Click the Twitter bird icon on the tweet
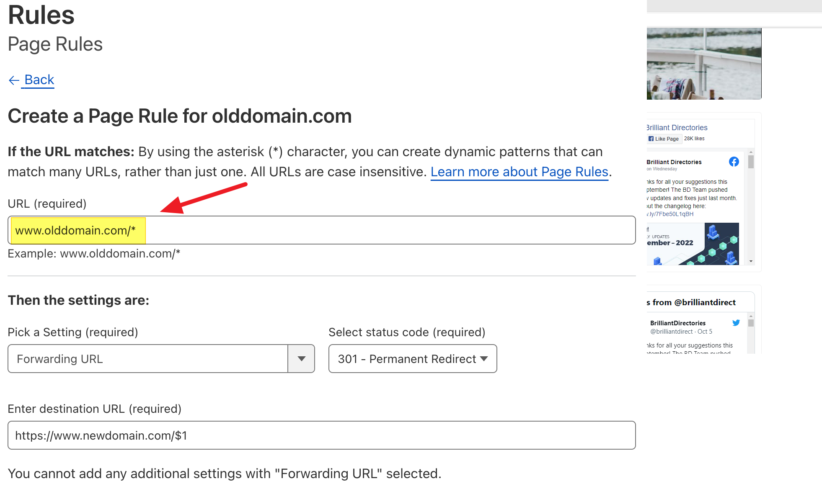This screenshot has height=489, width=822. tap(736, 323)
